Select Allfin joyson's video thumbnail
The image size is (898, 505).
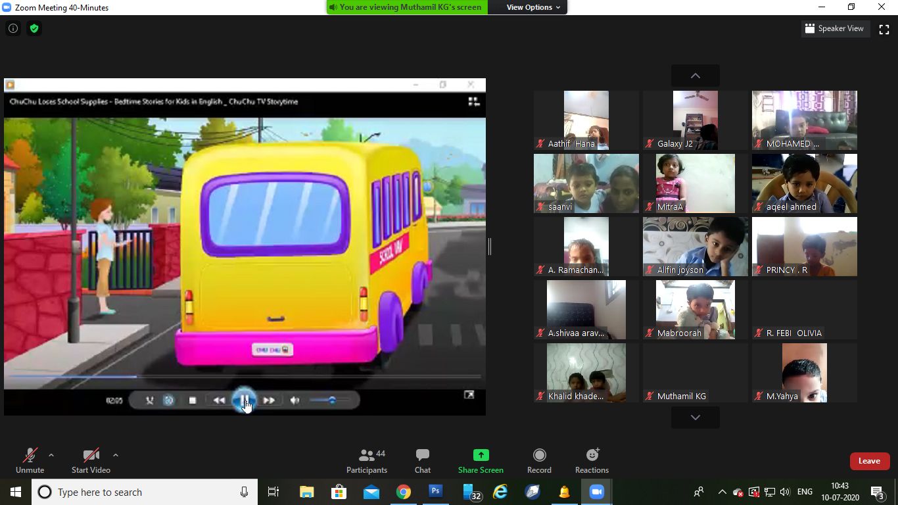point(696,247)
